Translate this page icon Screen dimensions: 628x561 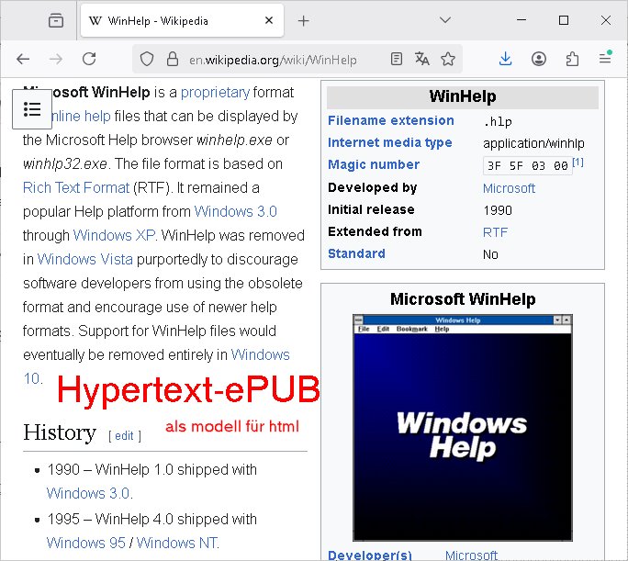(x=421, y=59)
